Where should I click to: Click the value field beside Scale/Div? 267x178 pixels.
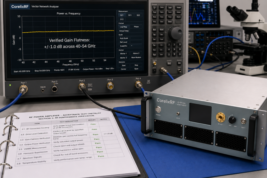point(136,46)
